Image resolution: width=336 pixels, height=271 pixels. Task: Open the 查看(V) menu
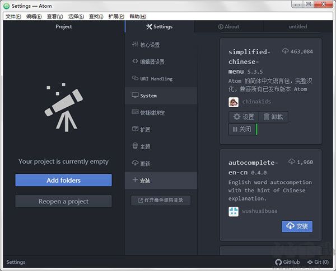(x=55, y=16)
